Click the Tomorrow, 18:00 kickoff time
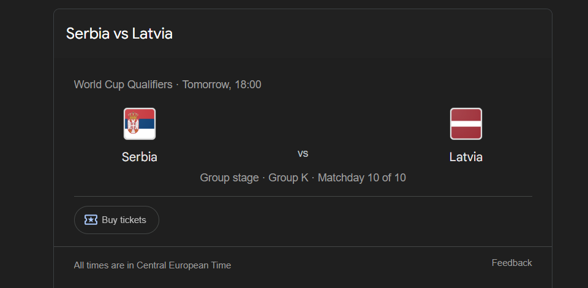588x288 pixels. click(x=222, y=85)
